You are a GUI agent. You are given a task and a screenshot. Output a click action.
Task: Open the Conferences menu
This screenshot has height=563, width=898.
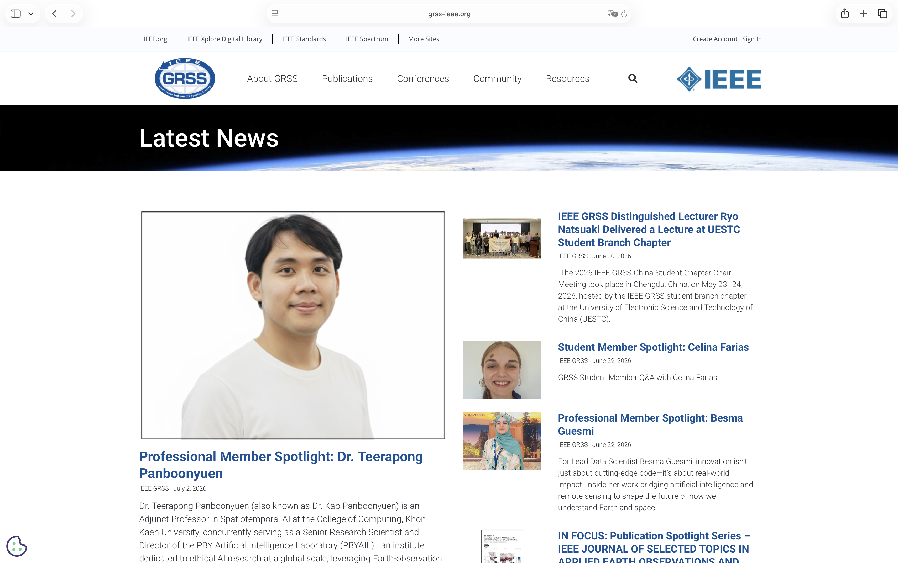coord(423,78)
